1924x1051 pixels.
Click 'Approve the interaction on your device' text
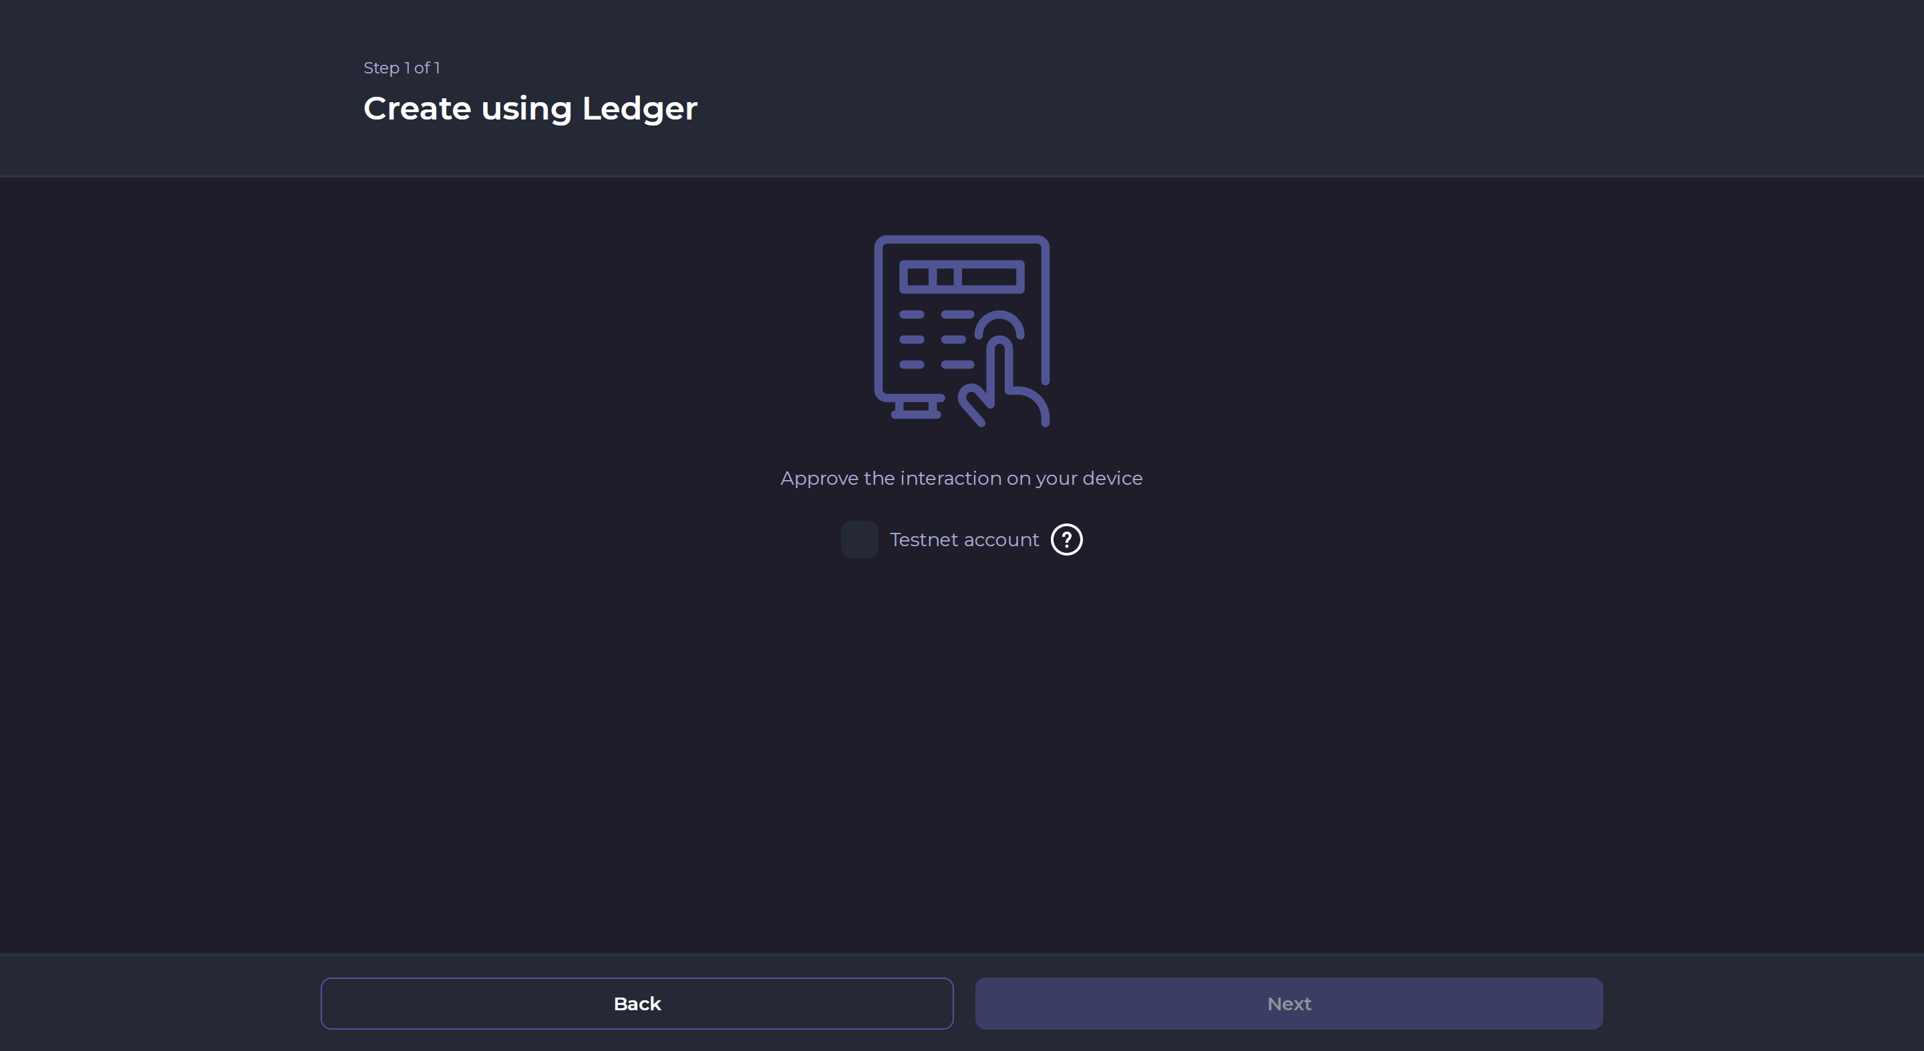[x=961, y=479]
